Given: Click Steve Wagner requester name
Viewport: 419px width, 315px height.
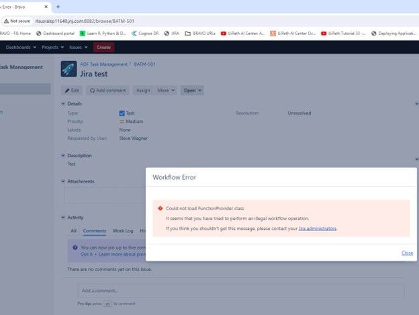Looking at the screenshot, I should pyautogui.click(x=134, y=138).
